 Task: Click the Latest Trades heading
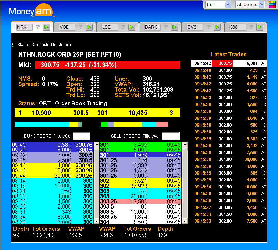coord(228,54)
